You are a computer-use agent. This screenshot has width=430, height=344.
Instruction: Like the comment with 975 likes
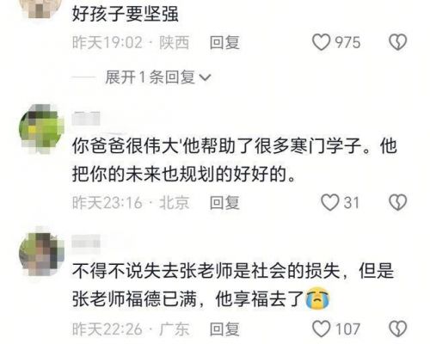click(321, 42)
